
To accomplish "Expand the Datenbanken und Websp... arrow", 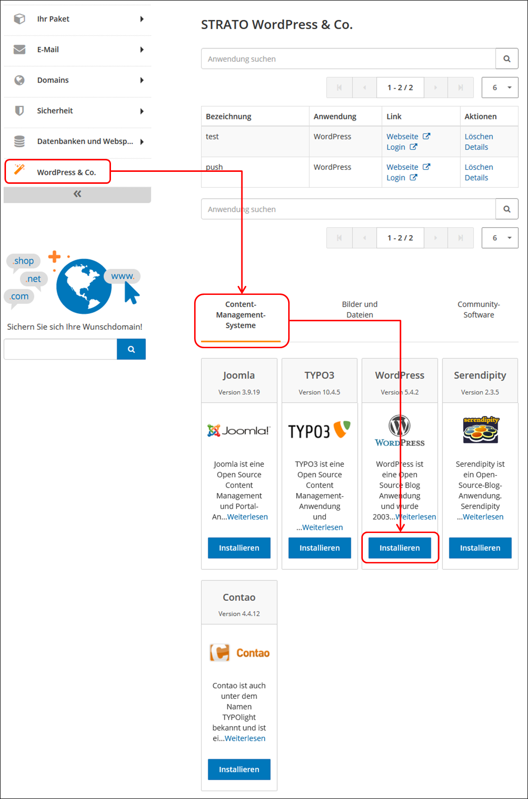I will click(x=142, y=141).
